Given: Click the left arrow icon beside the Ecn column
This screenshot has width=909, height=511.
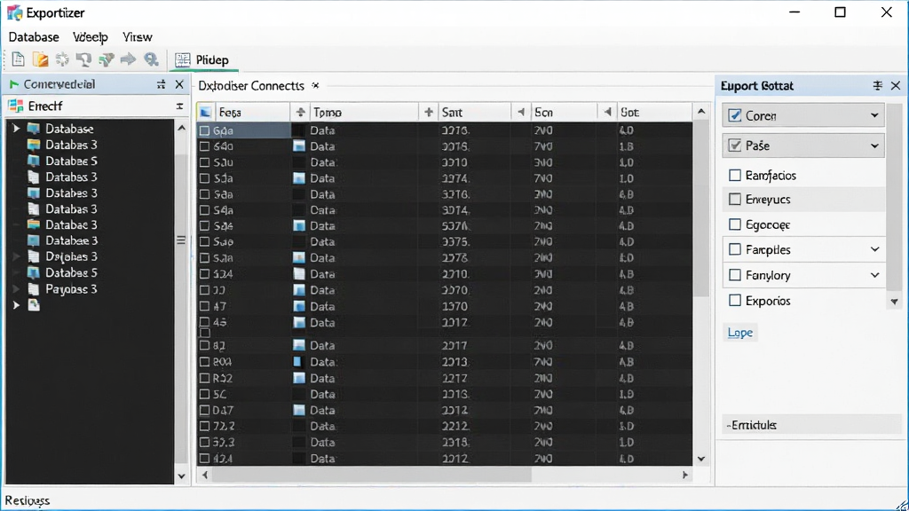Looking at the screenshot, I should click(x=520, y=112).
